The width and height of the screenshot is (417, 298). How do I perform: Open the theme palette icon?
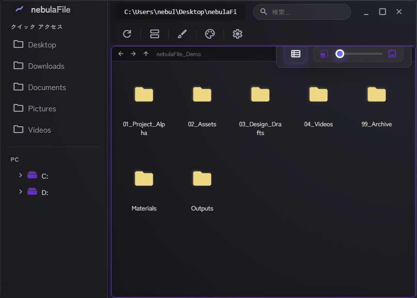(x=210, y=34)
